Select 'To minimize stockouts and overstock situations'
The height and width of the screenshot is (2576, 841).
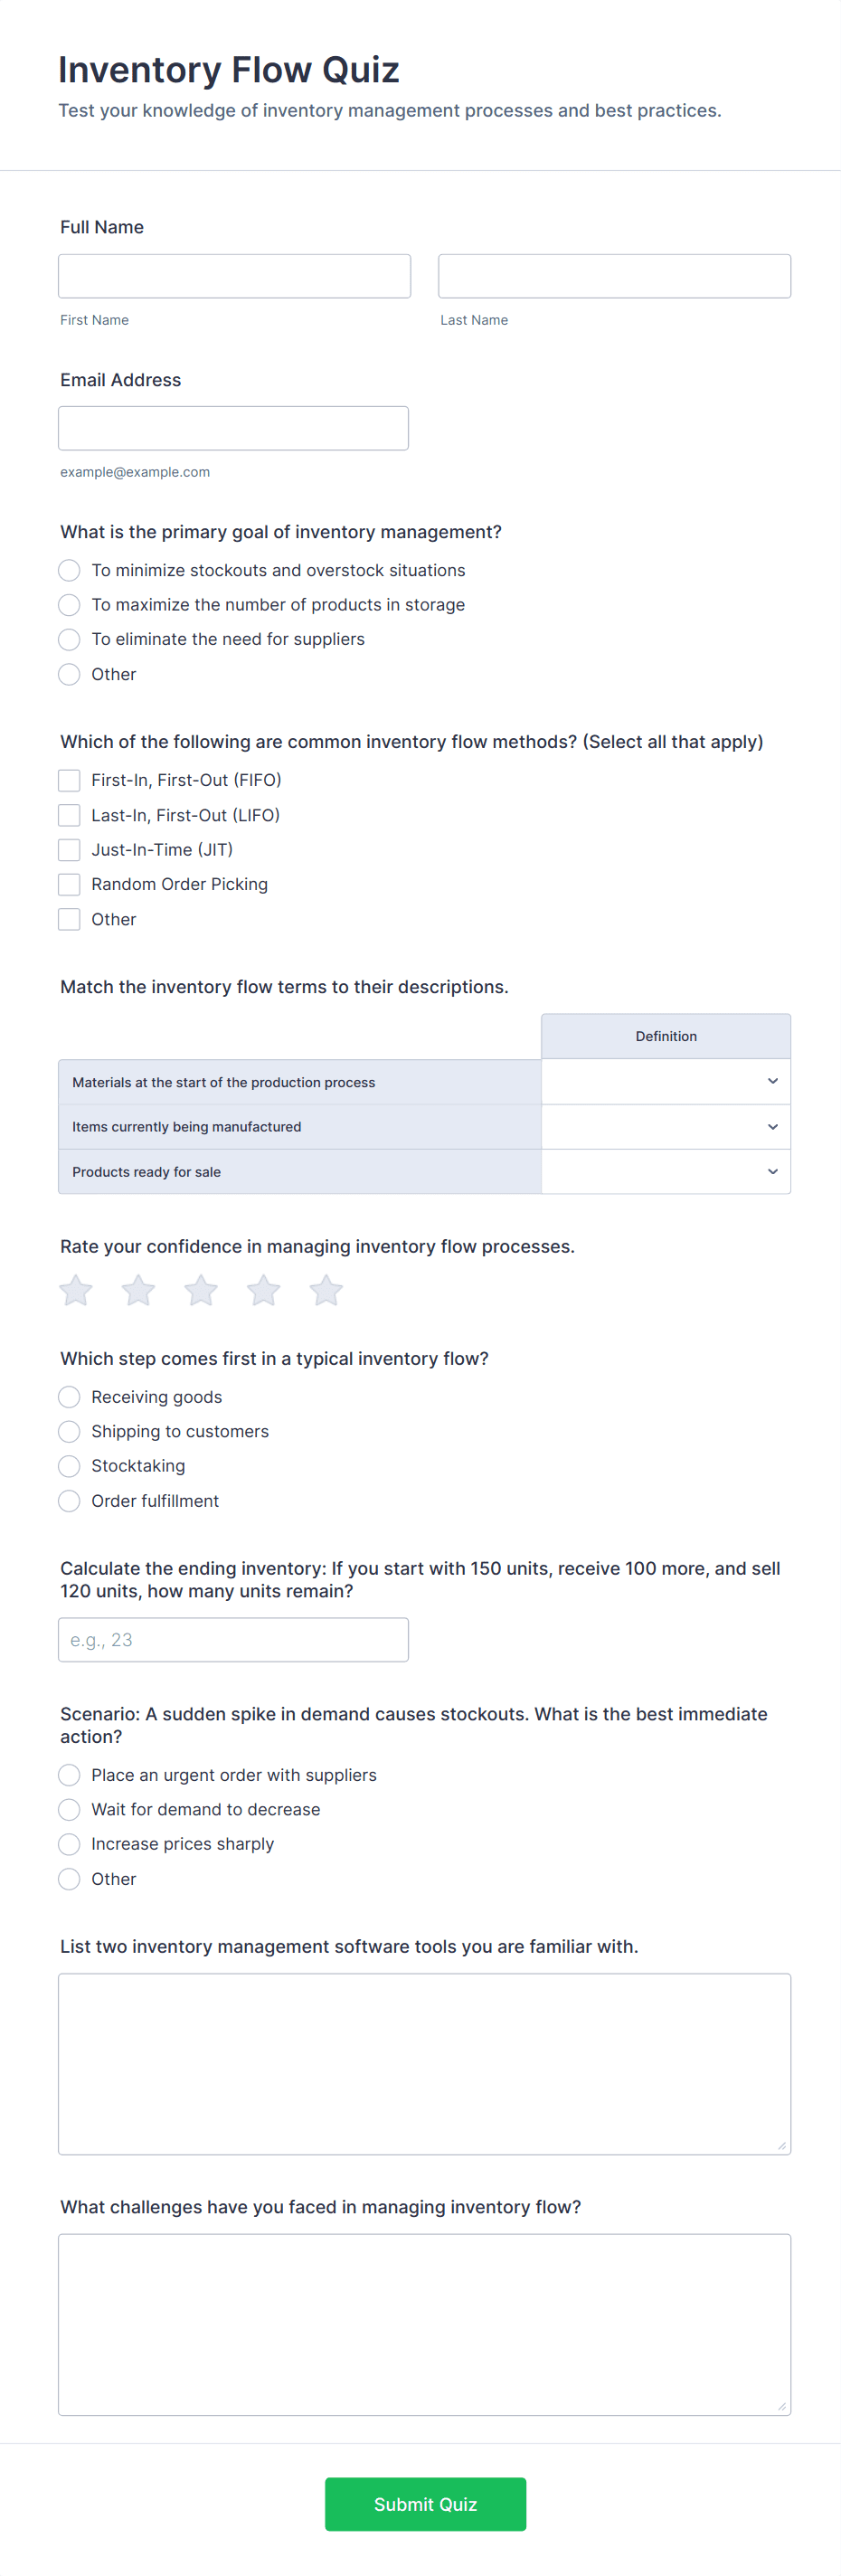(x=69, y=570)
